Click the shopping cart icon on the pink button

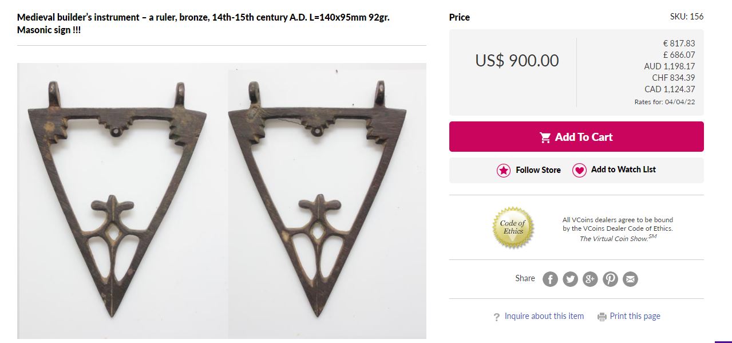point(545,137)
